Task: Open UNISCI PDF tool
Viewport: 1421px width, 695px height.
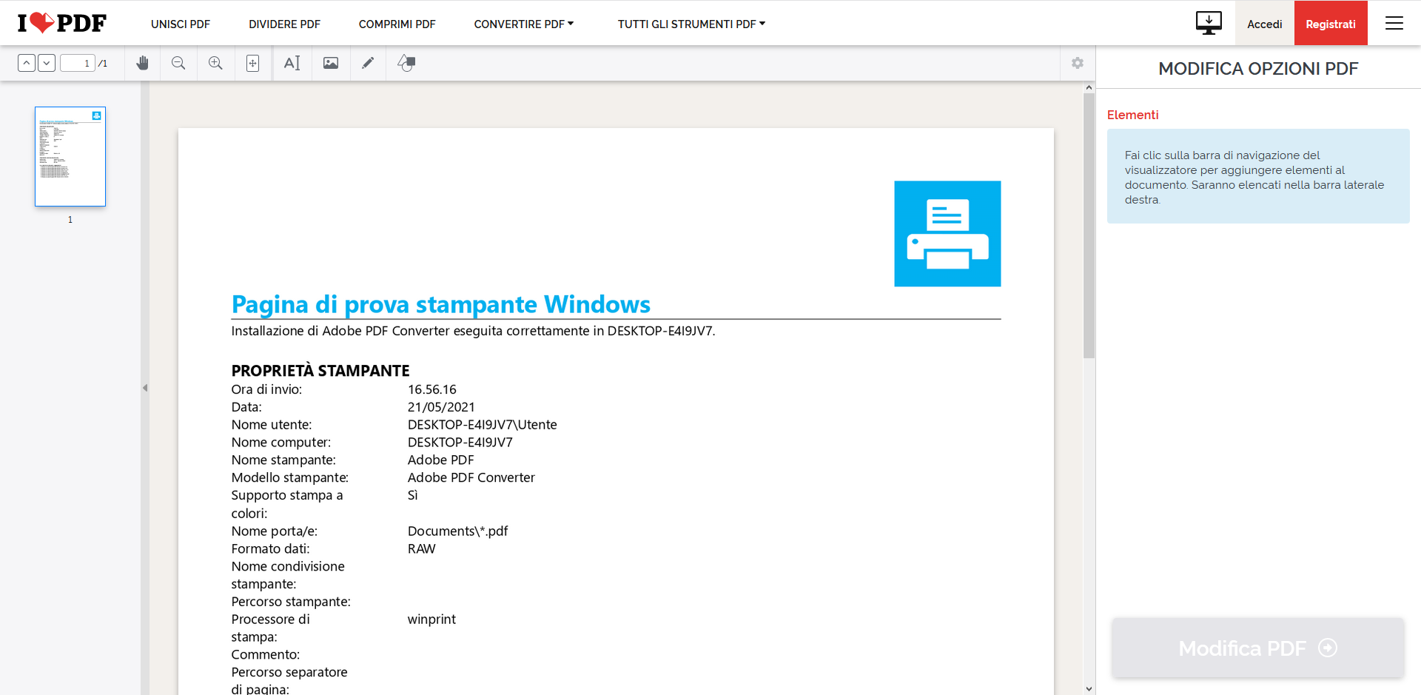Action: point(180,24)
